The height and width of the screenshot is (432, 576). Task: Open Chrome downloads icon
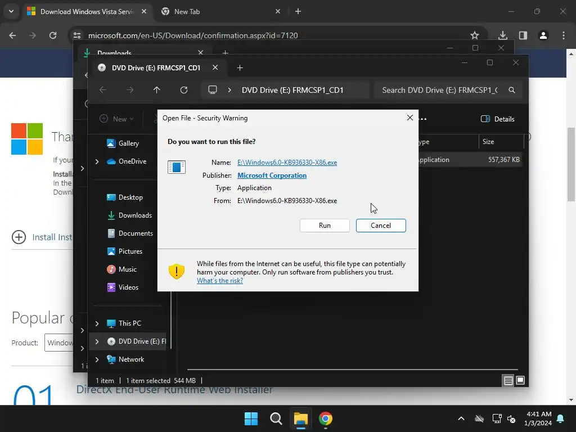[x=502, y=35]
